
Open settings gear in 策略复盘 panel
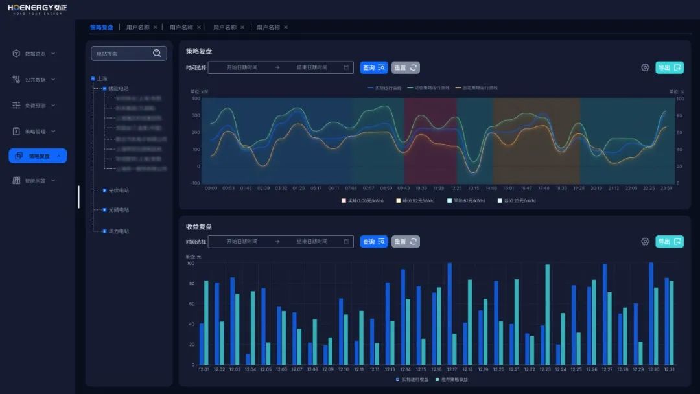pos(645,67)
